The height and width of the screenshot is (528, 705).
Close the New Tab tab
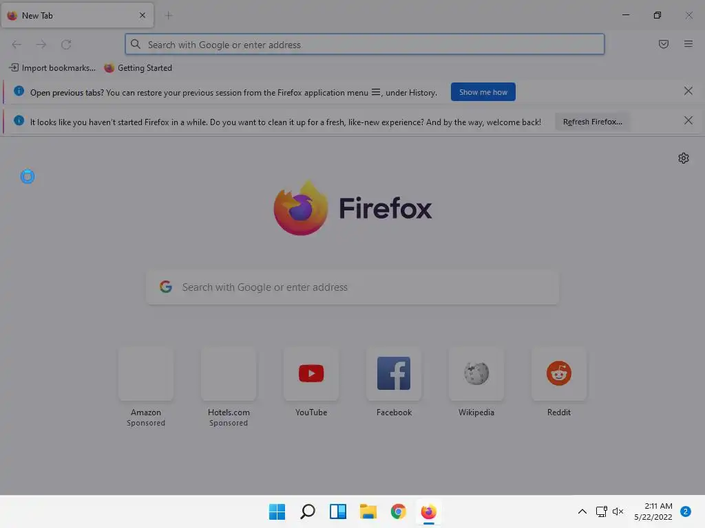click(143, 15)
